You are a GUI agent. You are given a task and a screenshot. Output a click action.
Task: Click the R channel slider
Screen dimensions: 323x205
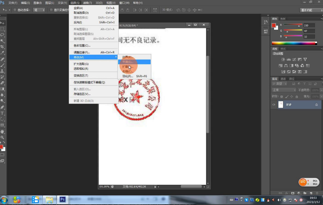(293, 25)
